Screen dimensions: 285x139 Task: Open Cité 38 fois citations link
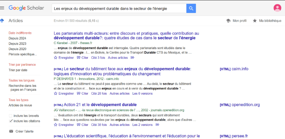point(99,125)
